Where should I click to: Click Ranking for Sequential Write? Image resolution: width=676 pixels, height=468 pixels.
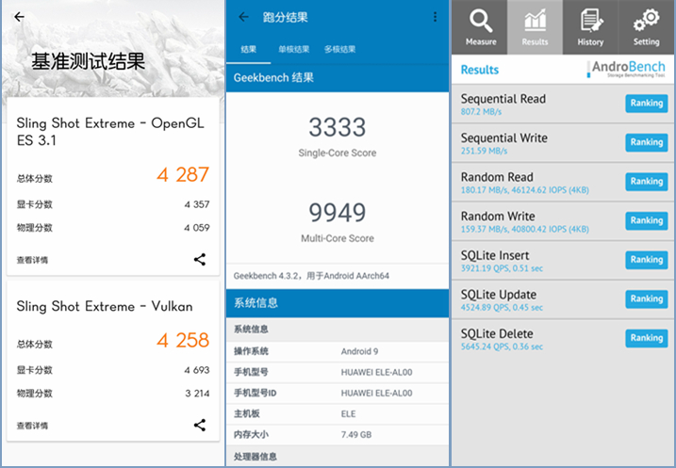pos(646,142)
